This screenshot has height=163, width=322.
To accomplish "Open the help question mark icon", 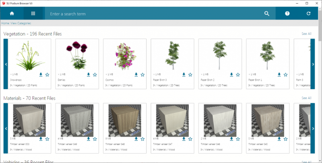I will (x=287, y=14).
